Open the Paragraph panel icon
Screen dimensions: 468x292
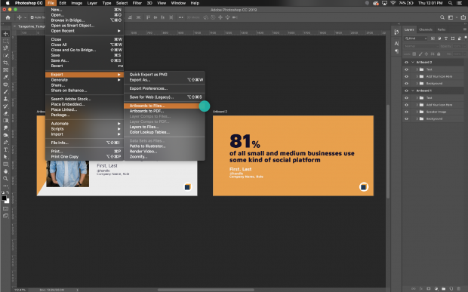tap(396, 51)
